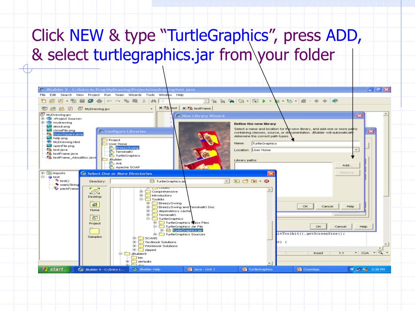Expand the Comprehensive folder node

[141, 192]
